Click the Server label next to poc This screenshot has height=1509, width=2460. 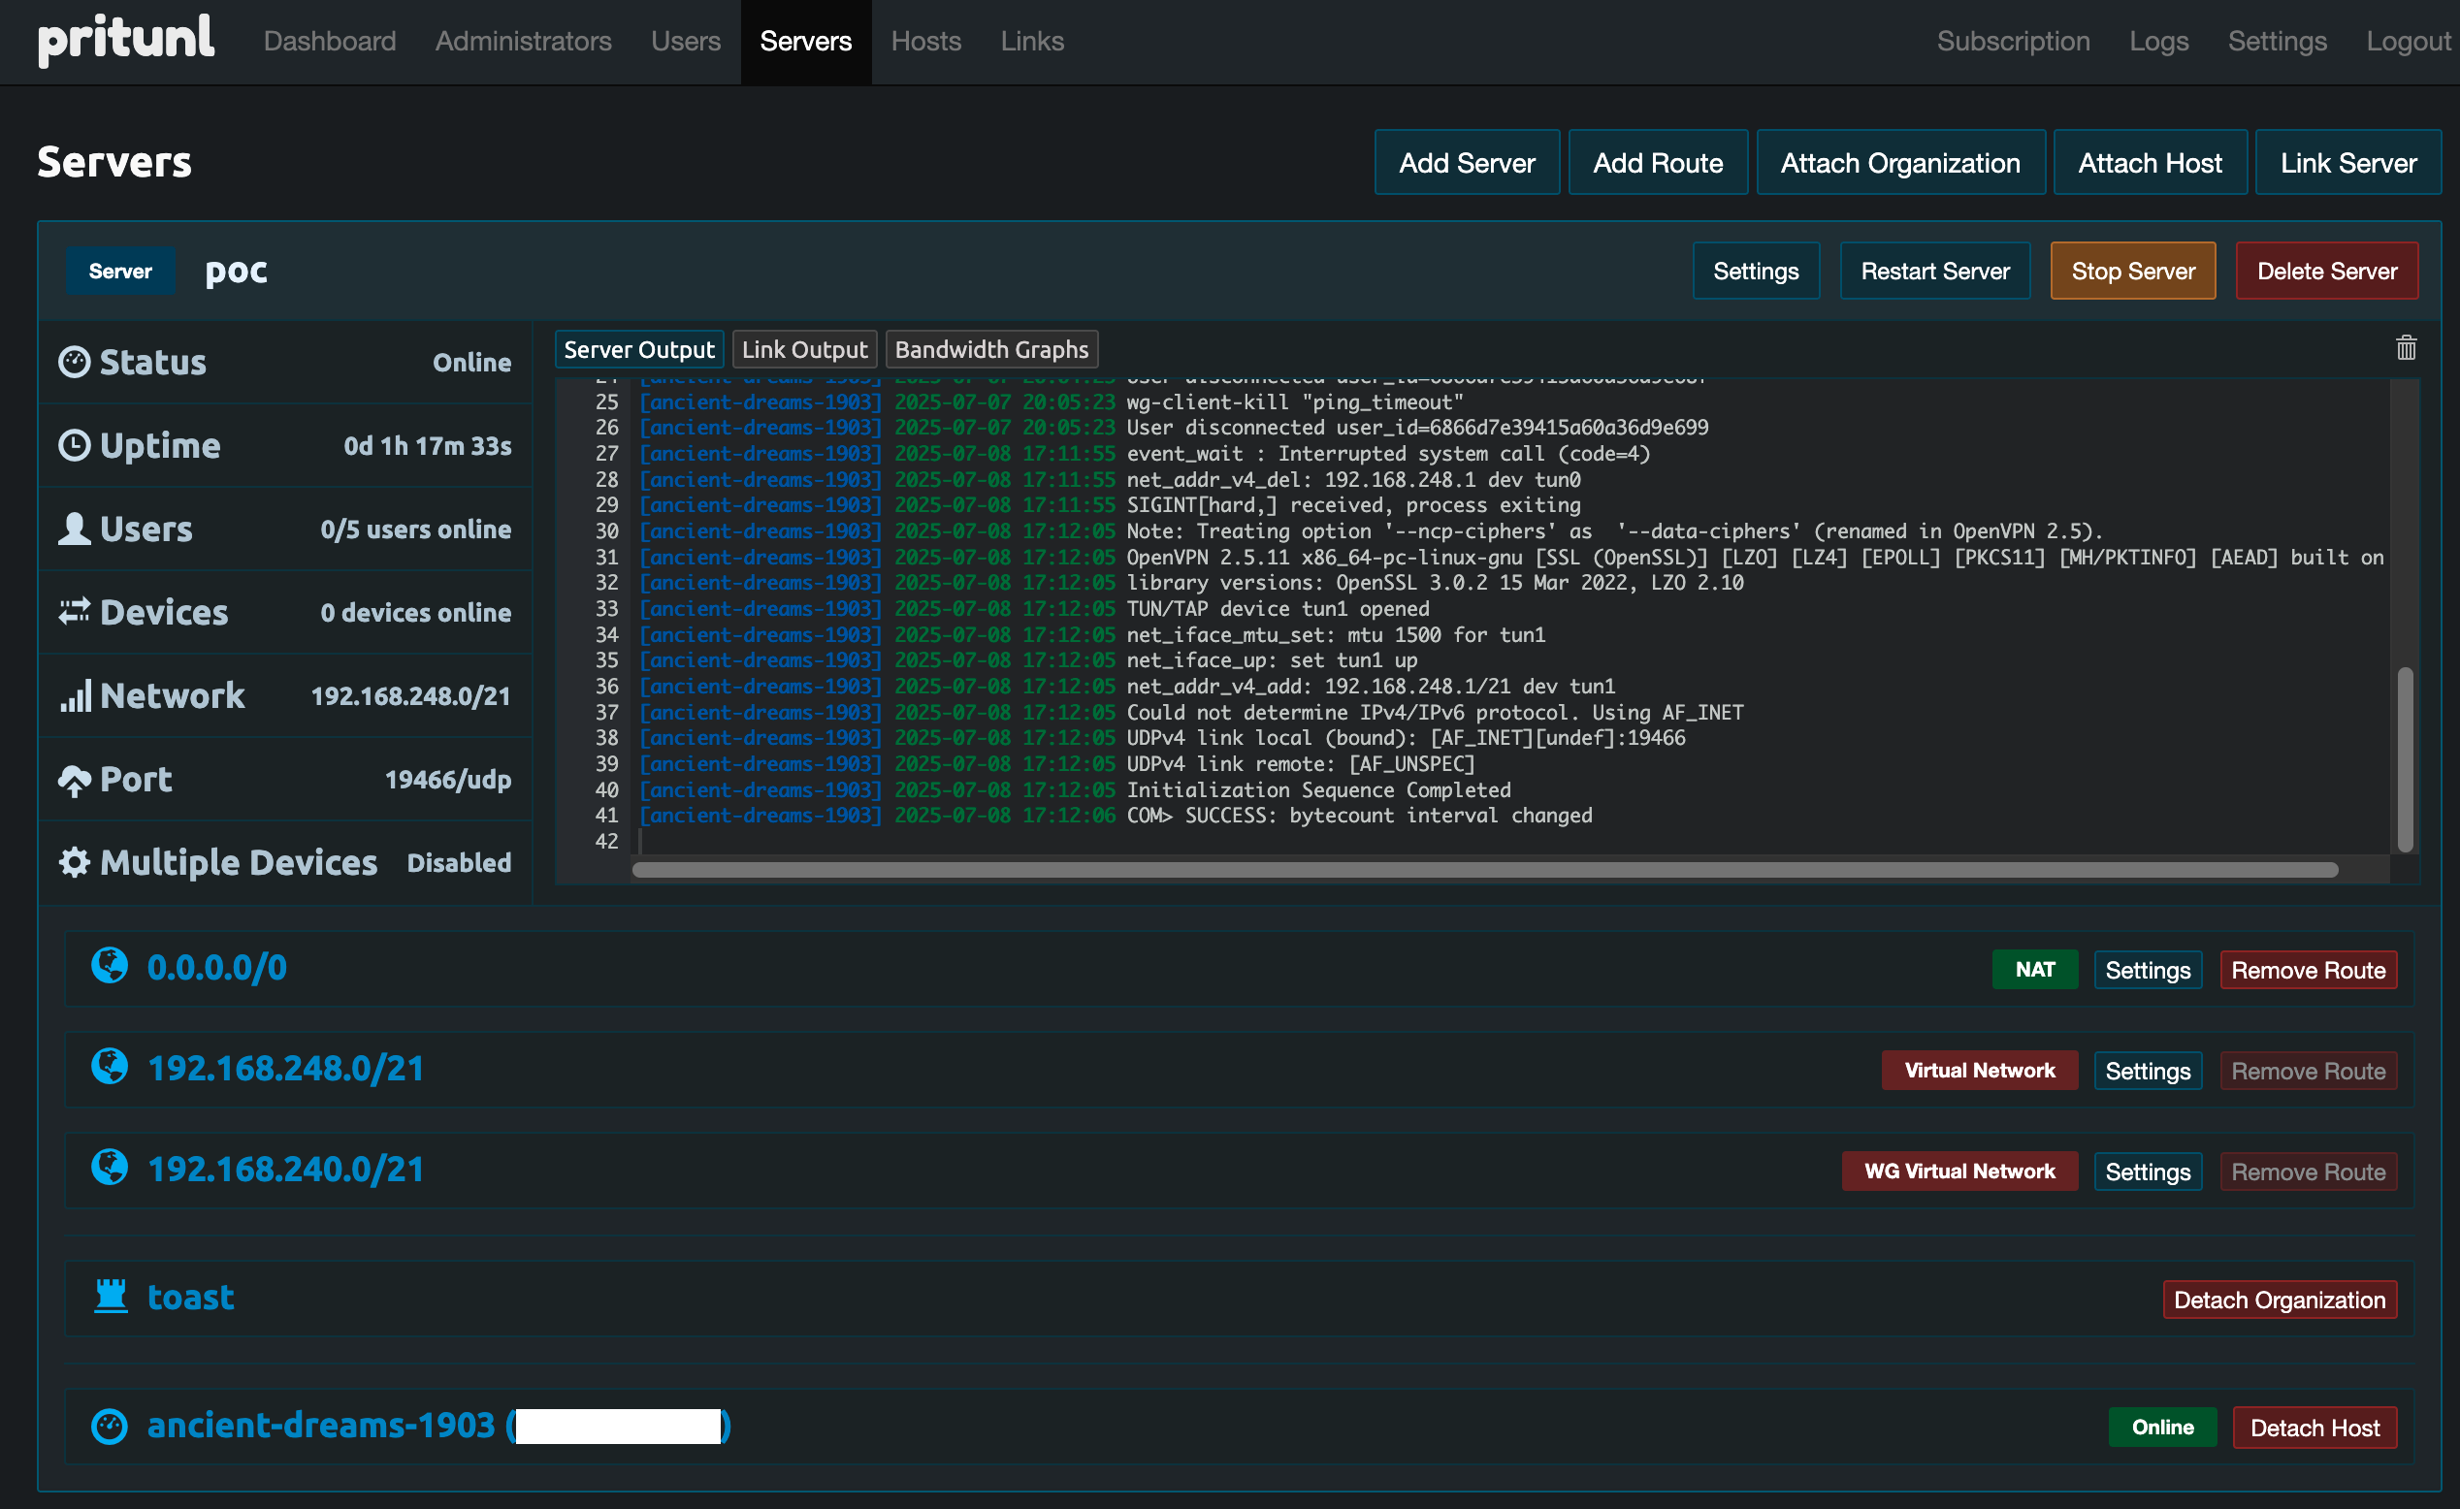pyautogui.click(x=120, y=271)
